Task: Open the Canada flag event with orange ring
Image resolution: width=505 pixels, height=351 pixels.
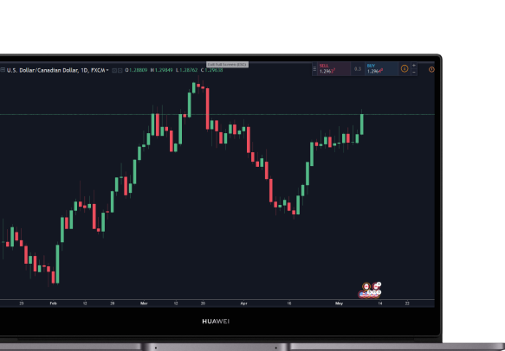Action: tap(366, 286)
